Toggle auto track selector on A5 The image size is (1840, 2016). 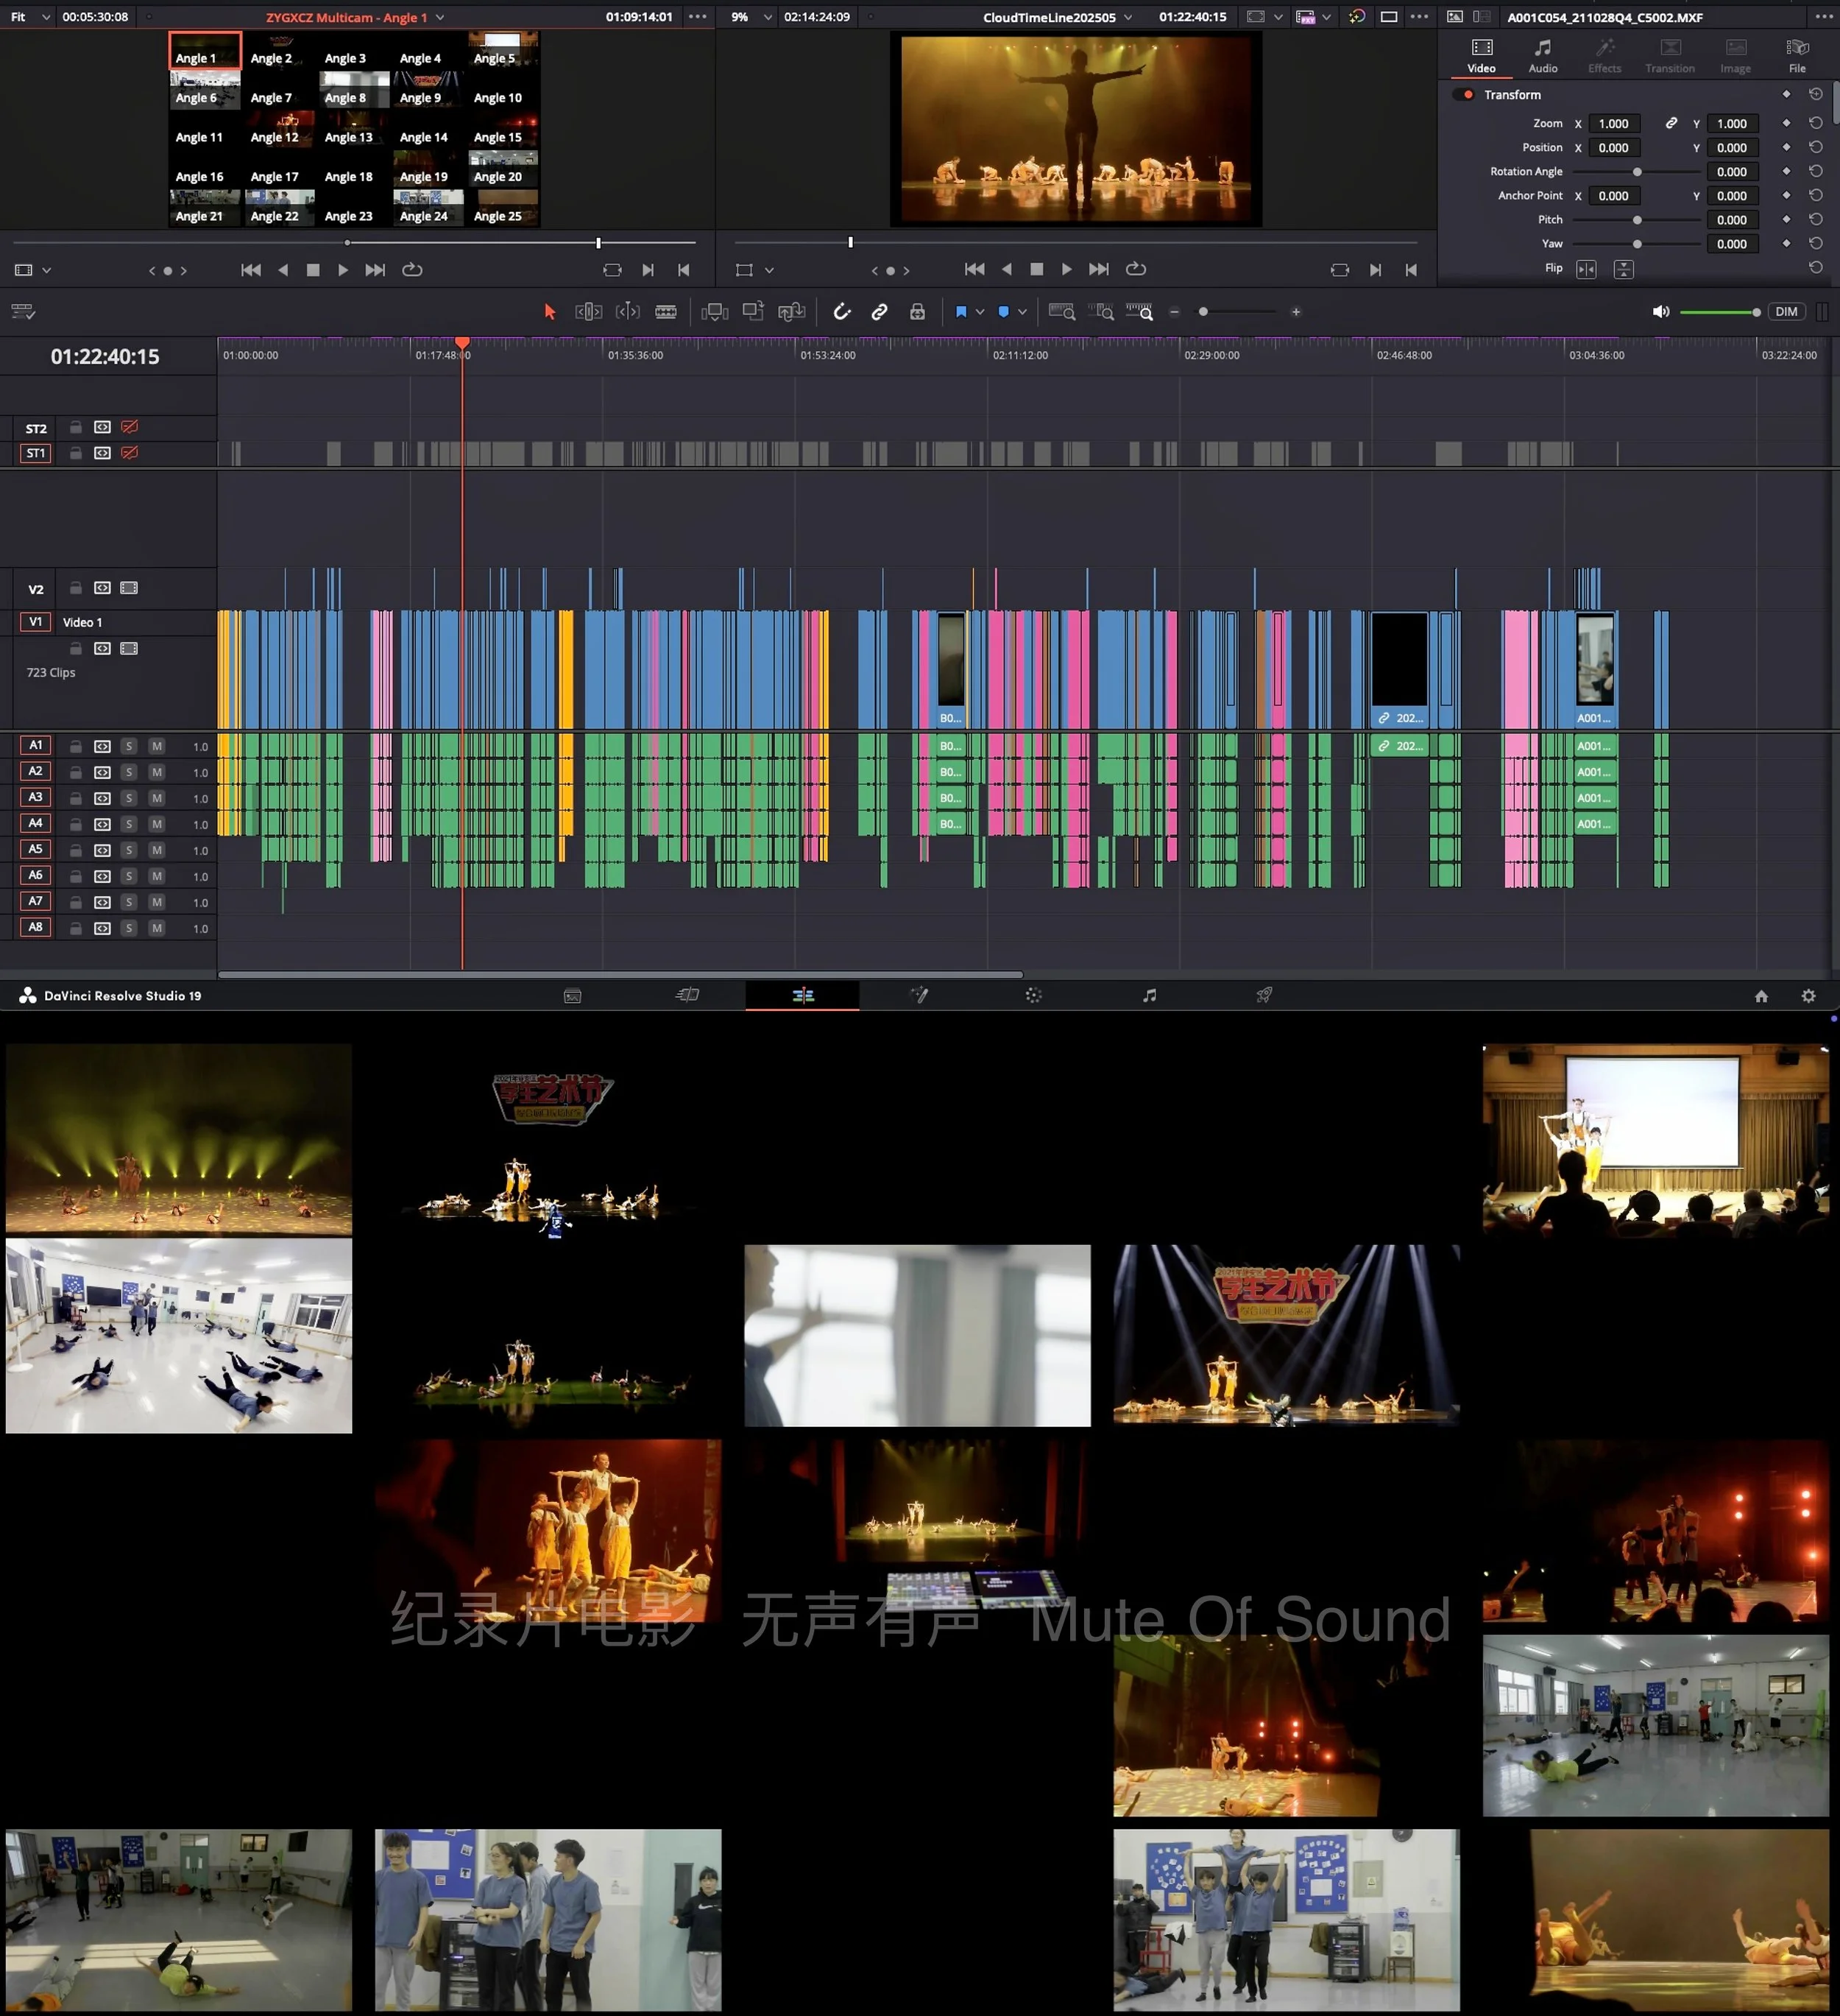coord(102,850)
